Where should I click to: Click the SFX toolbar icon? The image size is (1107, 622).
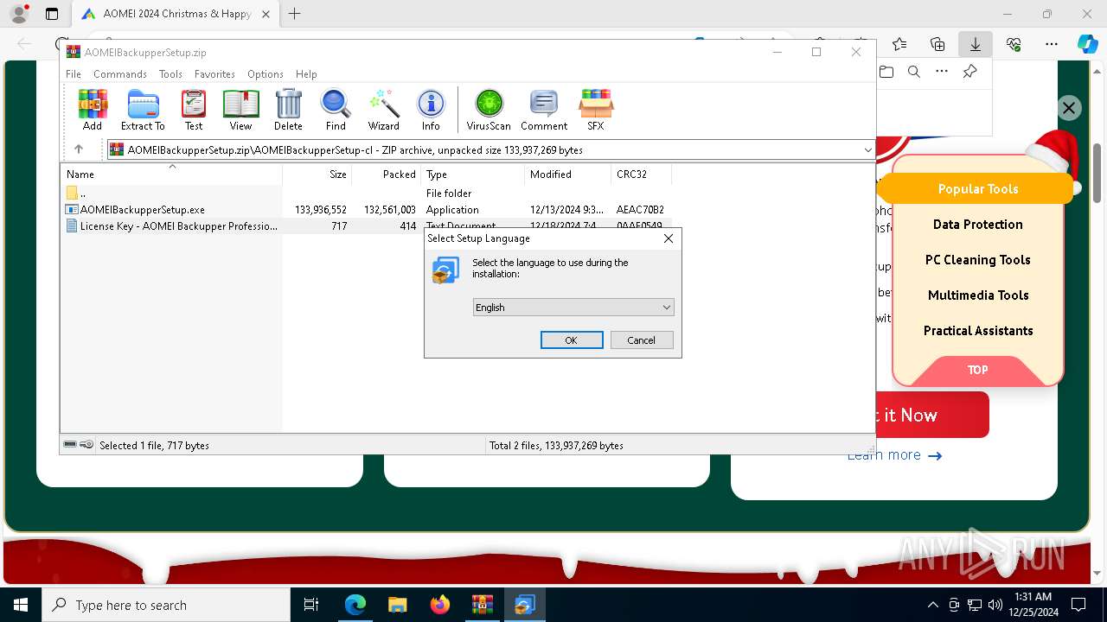(x=596, y=110)
